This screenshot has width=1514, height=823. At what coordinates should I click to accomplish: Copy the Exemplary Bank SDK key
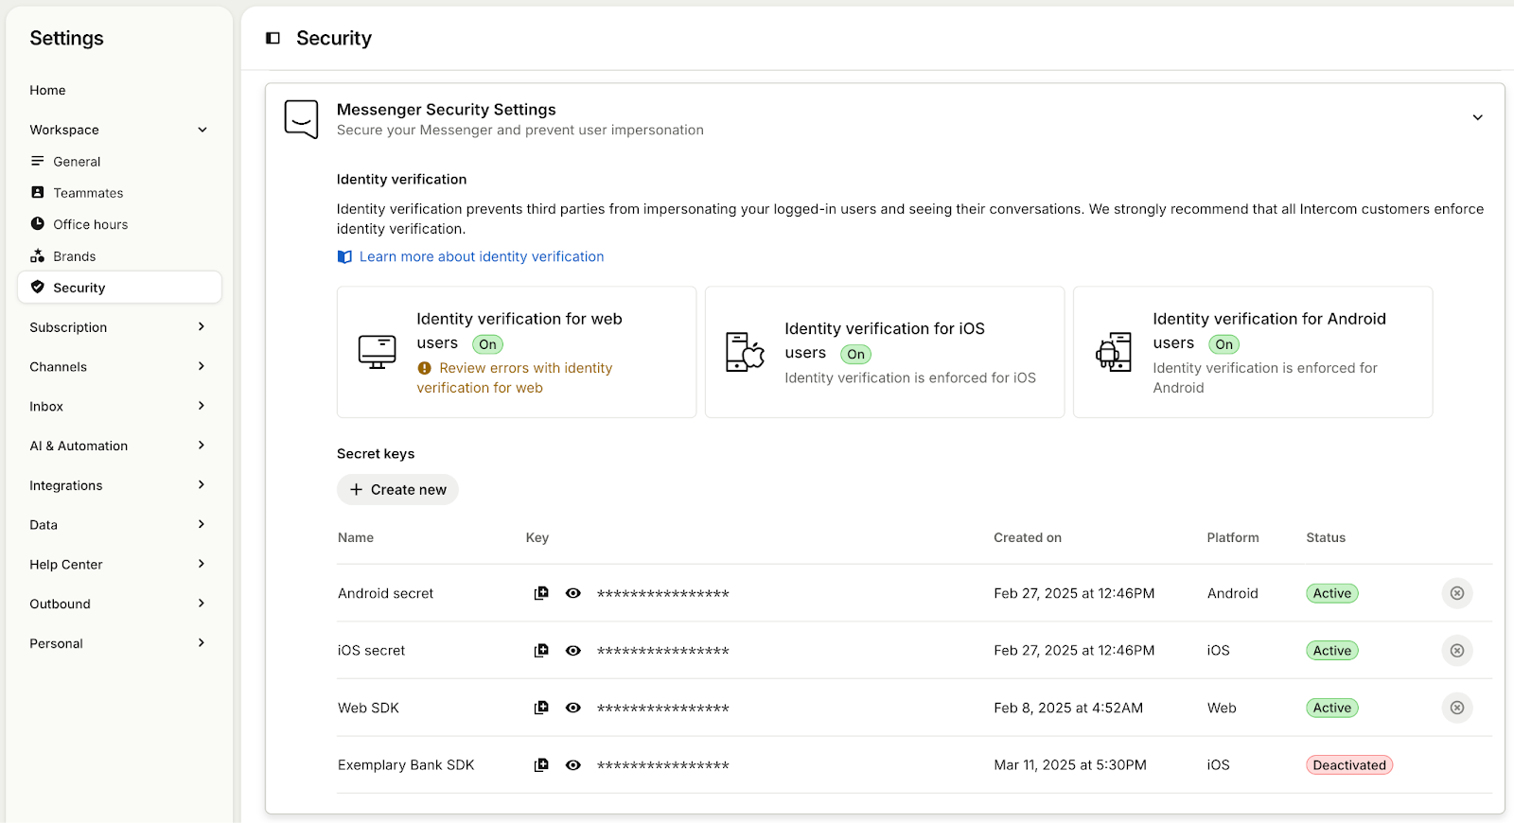click(x=541, y=764)
